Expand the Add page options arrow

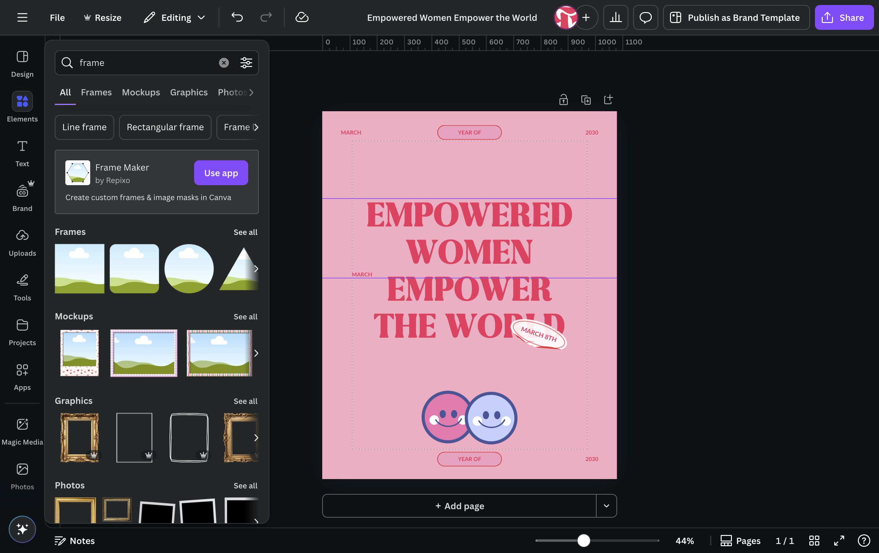point(606,505)
